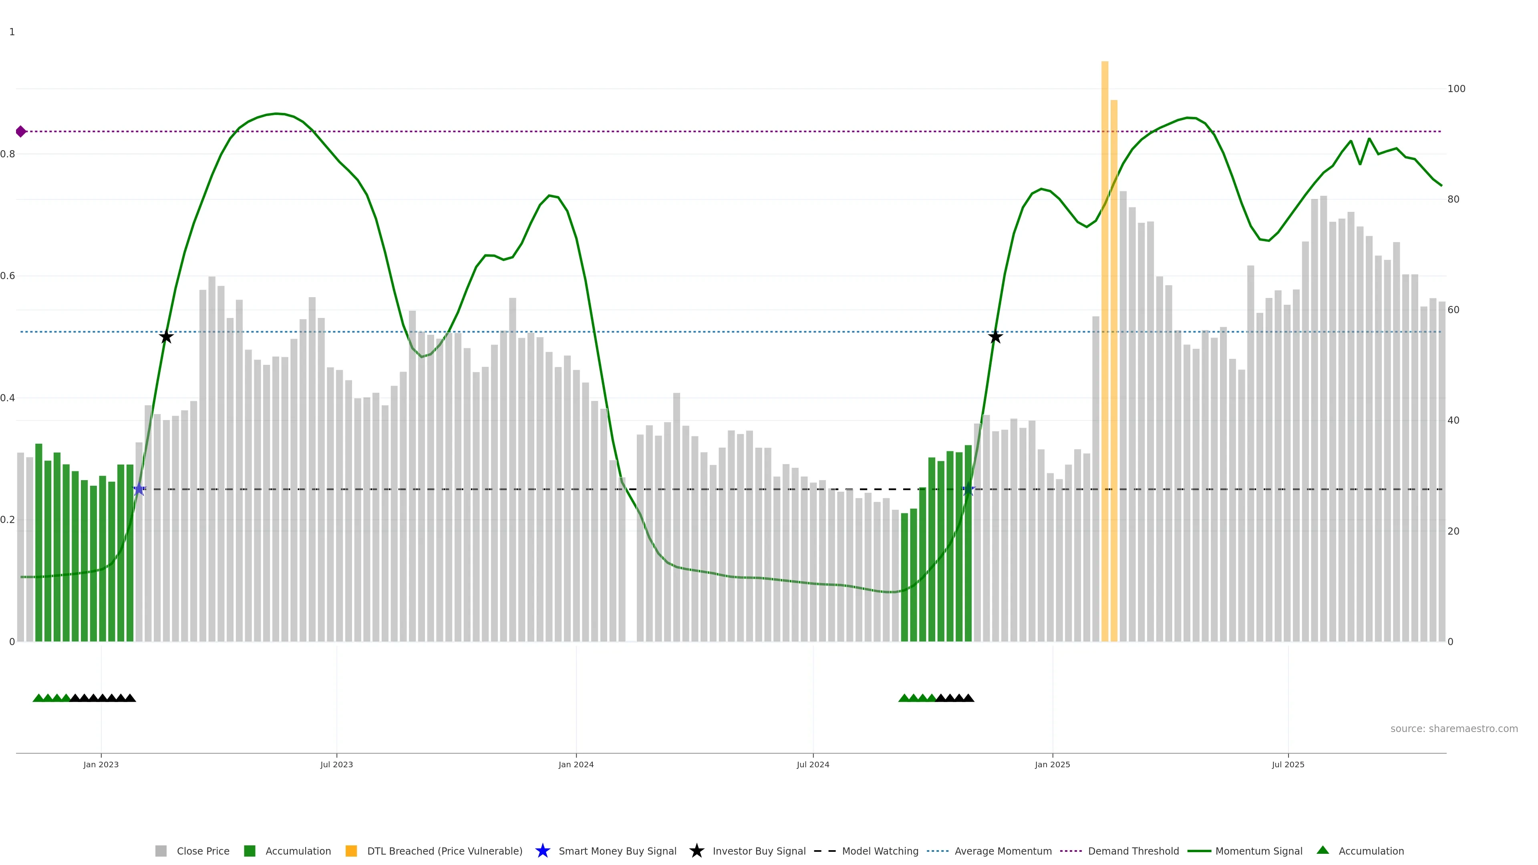
Task: Click the Momentum Signal green line legend icon
Action: click(x=1199, y=851)
